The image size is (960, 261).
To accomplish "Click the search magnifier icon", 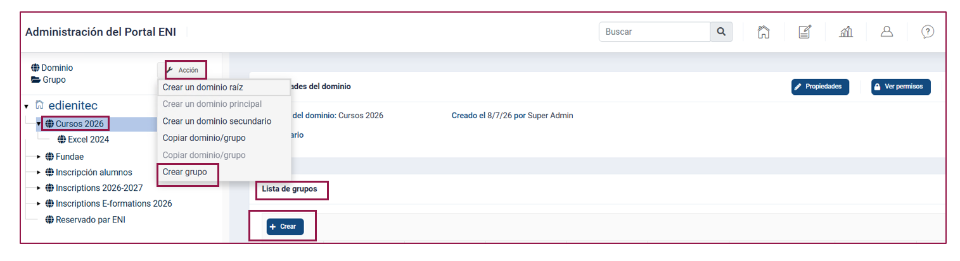I will pos(720,32).
